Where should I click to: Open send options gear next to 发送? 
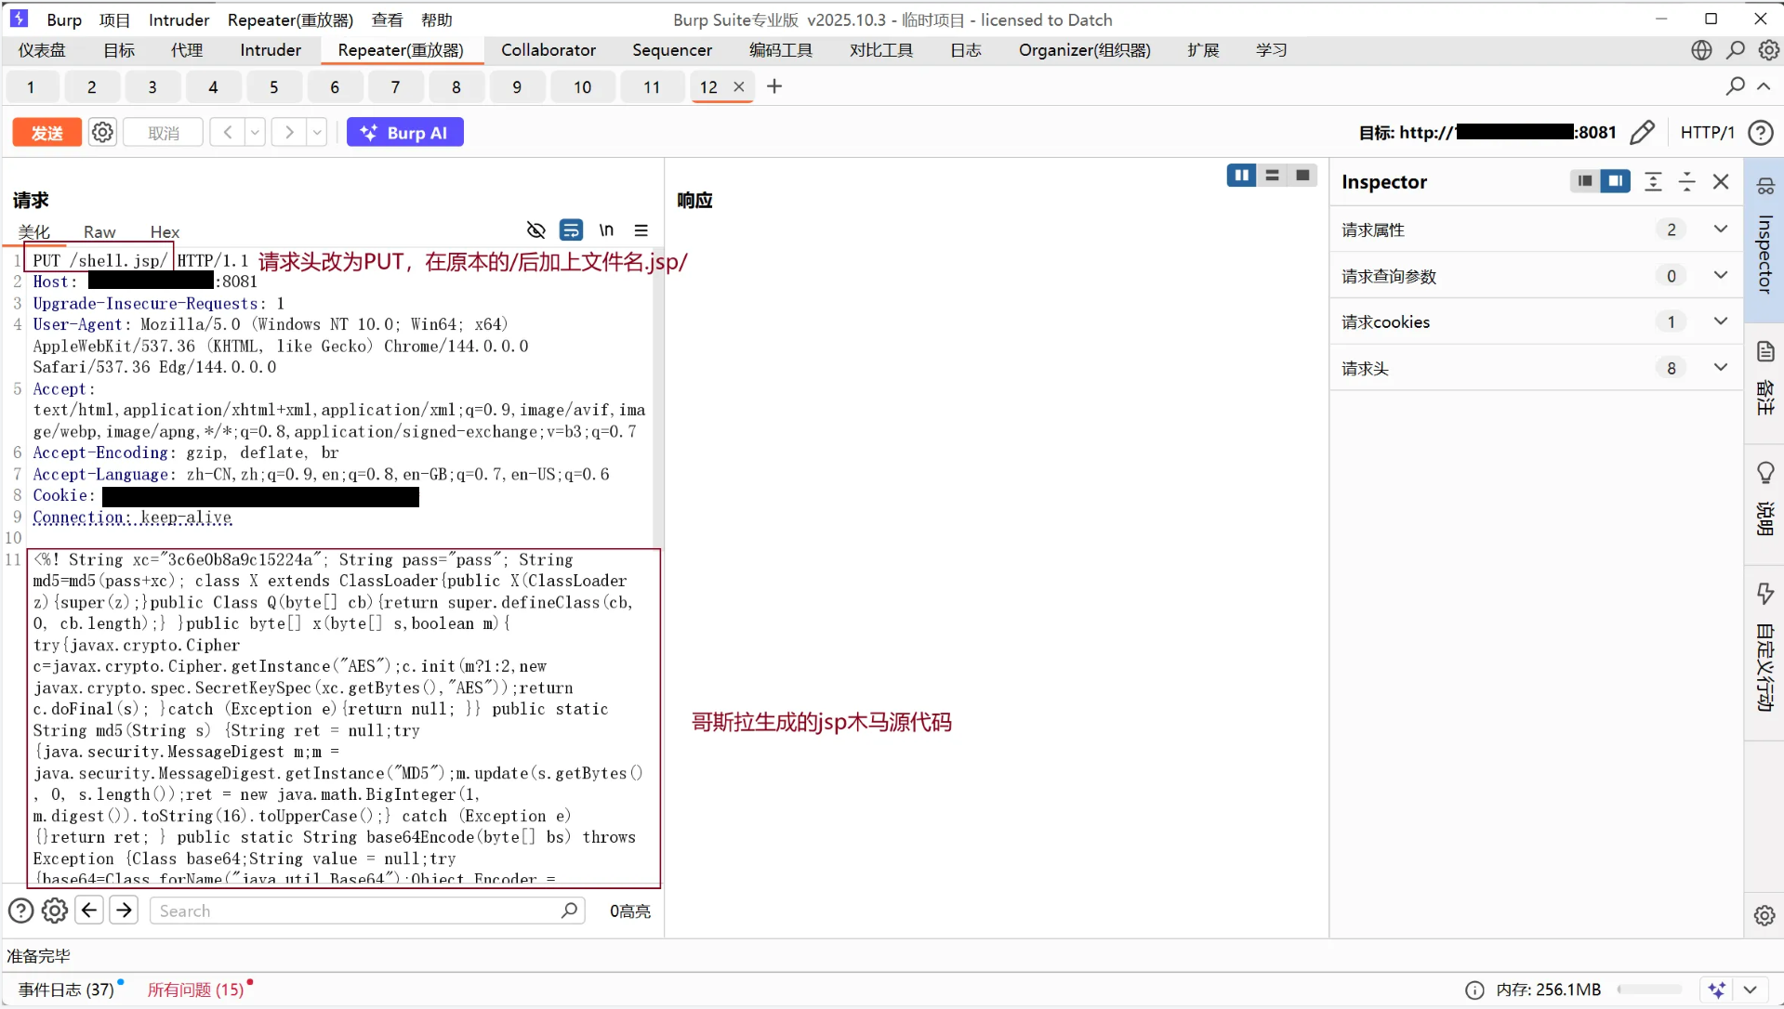click(x=102, y=133)
